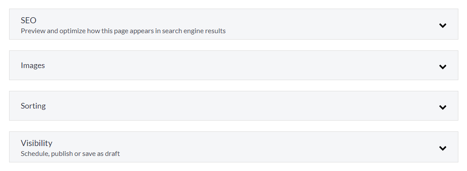Click the chevron arrow in the SEO panel
Screen dimensions: 467x171
(x=443, y=25)
